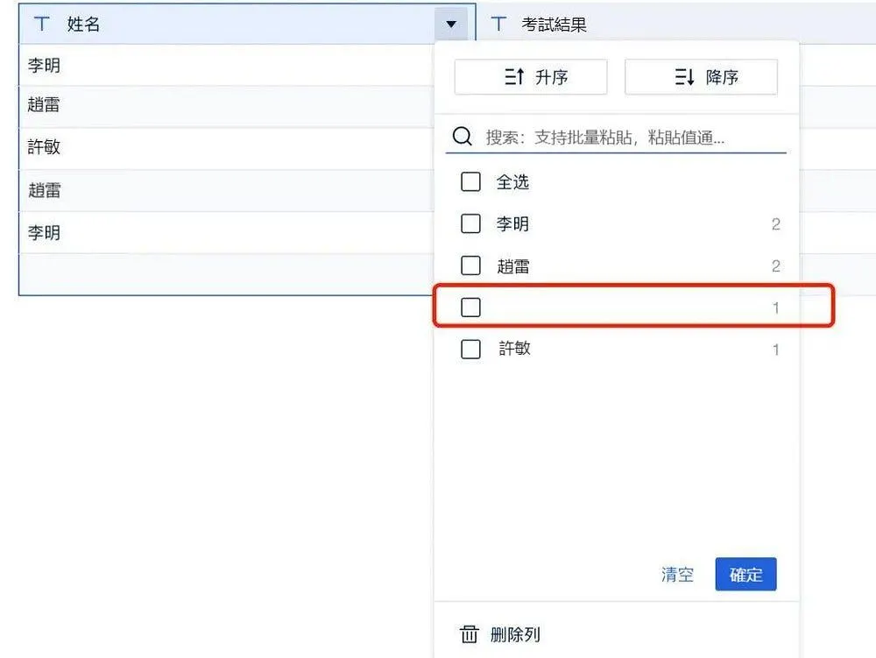Check the 許敏 filter checkbox
876x658 pixels.
(x=470, y=349)
